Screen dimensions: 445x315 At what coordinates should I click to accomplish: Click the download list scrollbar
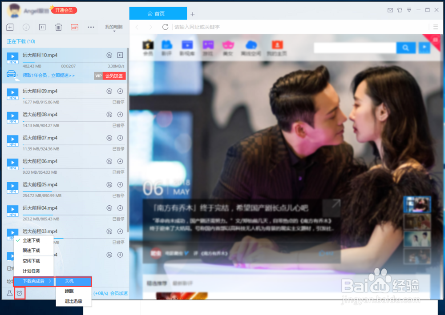(128, 140)
